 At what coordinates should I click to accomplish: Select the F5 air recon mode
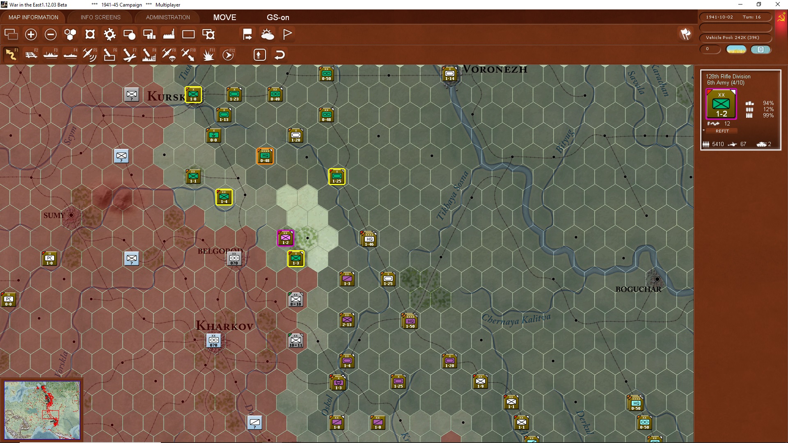pyautogui.click(x=90, y=55)
